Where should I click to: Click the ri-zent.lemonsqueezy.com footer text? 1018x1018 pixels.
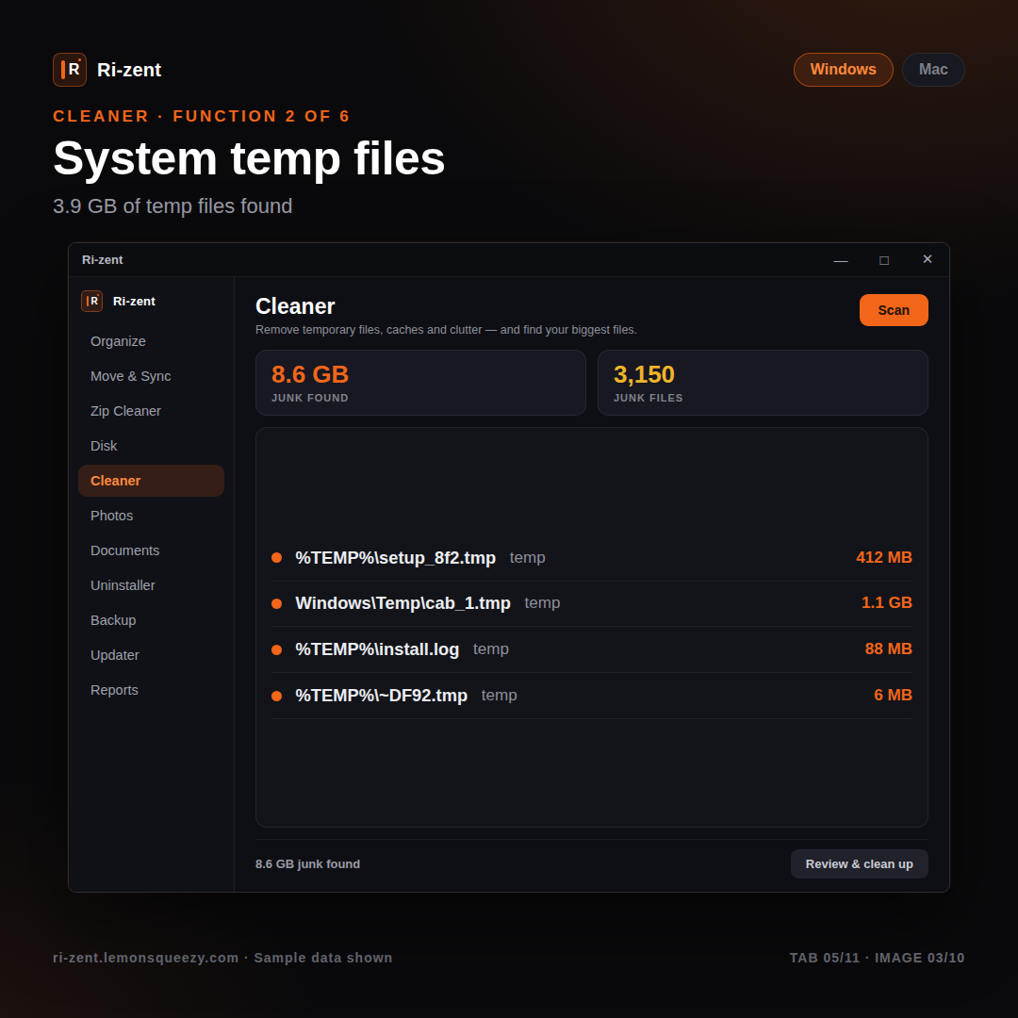click(x=145, y=959)
